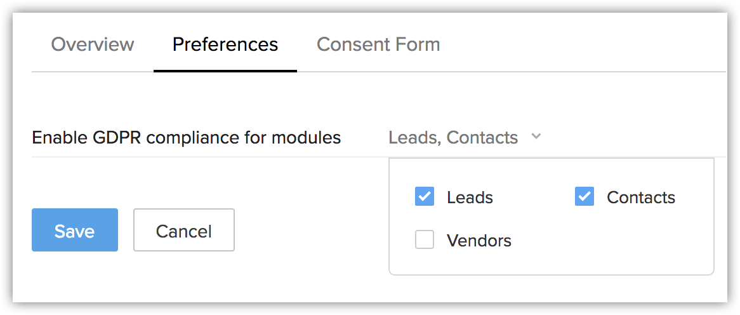Click the blue checkmark beside Leads
740x315 pixels.
pos(425,197)
